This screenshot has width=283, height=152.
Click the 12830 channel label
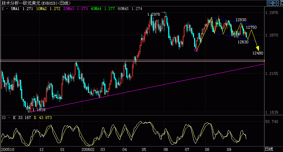coord(241,20)
